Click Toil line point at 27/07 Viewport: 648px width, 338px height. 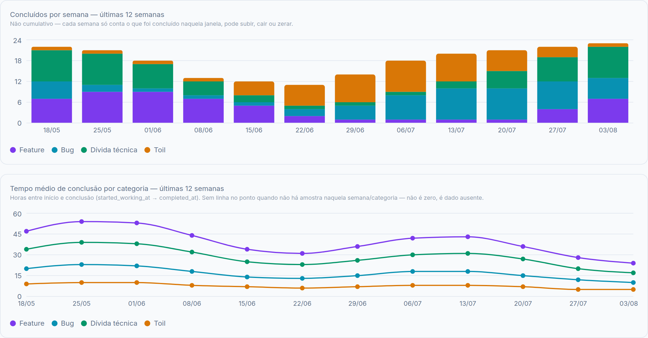pos(578,289)
